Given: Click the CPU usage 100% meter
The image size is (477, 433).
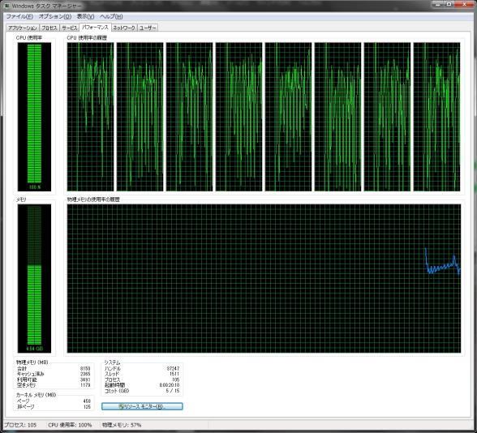Looking at the screenshot, I should [x=34, y=117].
